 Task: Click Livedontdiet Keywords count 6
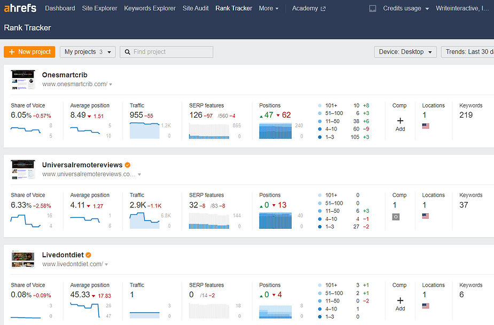461,295
